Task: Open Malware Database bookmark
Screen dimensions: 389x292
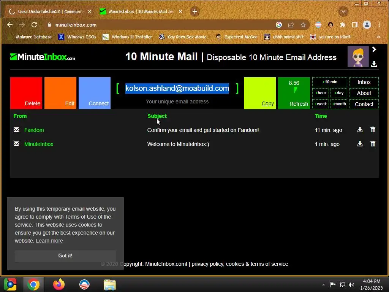Action: coord(30,37)
